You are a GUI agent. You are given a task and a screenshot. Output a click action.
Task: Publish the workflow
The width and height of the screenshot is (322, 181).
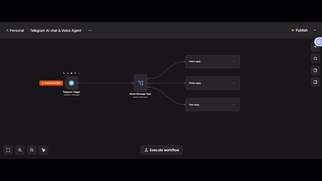point(299,31)
